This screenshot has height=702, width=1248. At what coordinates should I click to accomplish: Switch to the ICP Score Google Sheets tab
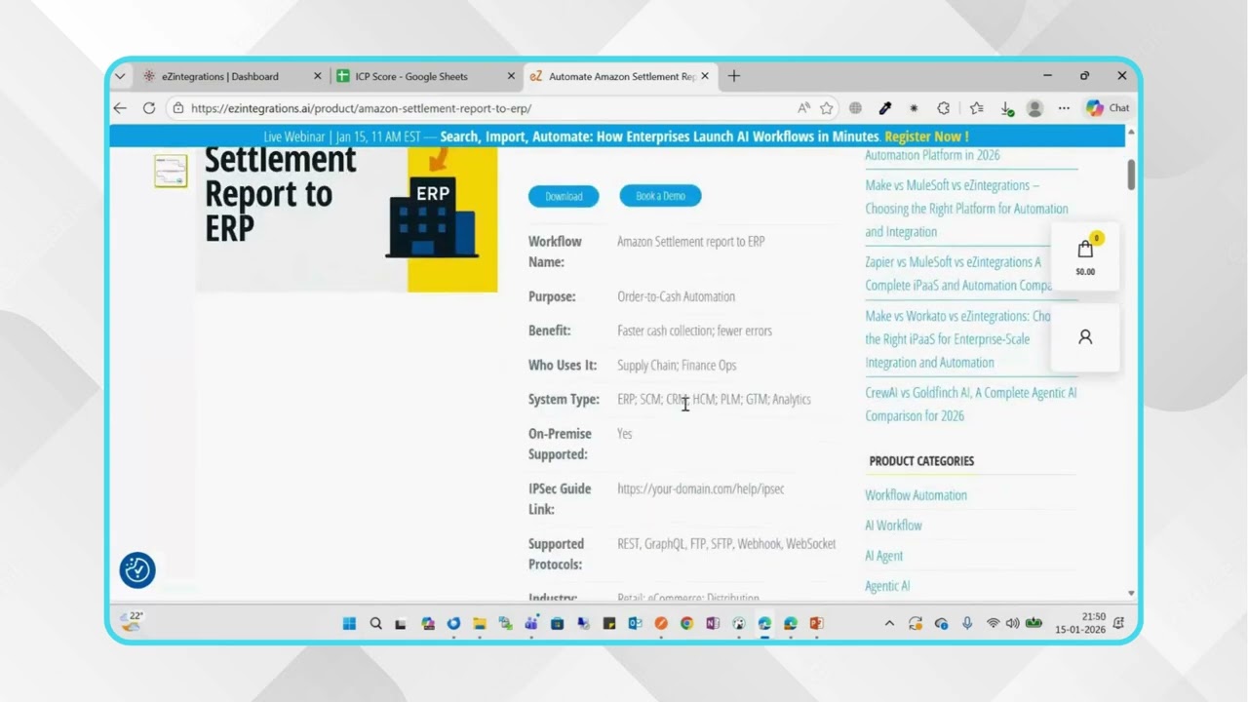(x=411, y=76)
